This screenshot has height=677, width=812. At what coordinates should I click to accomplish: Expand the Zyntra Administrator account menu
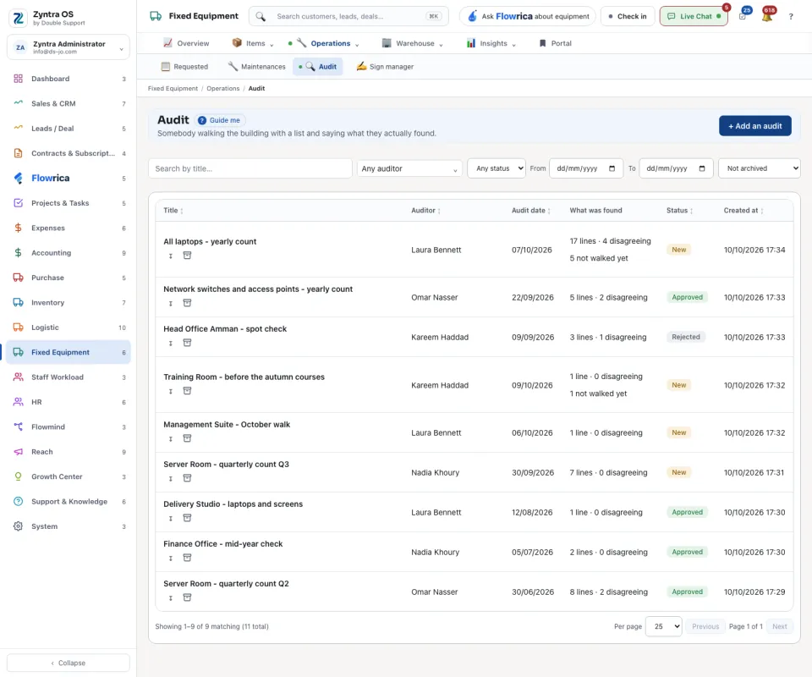[x=69, y=47]
